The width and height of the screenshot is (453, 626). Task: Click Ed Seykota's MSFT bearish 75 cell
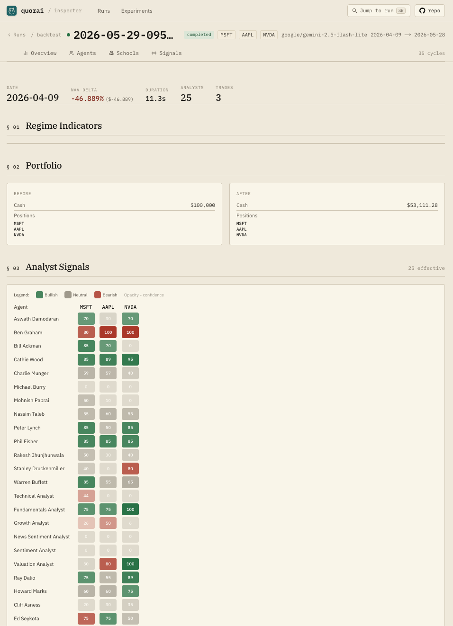(86, 618)
